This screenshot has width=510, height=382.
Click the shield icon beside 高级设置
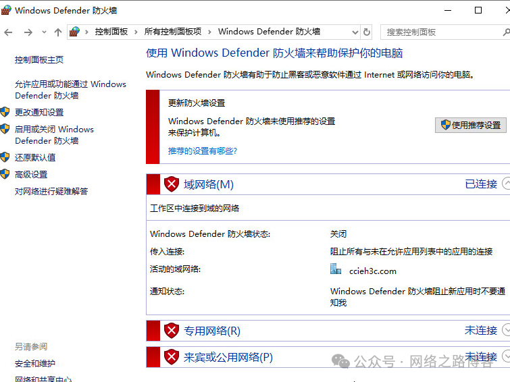tap(5, 174)
